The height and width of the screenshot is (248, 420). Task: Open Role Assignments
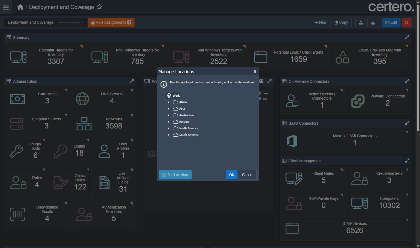(x=111, y=23)
